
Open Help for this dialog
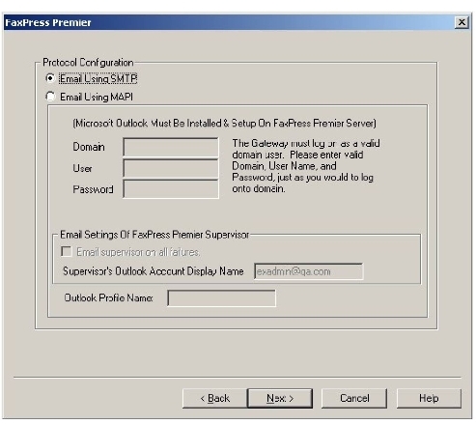tap(429, 398)
